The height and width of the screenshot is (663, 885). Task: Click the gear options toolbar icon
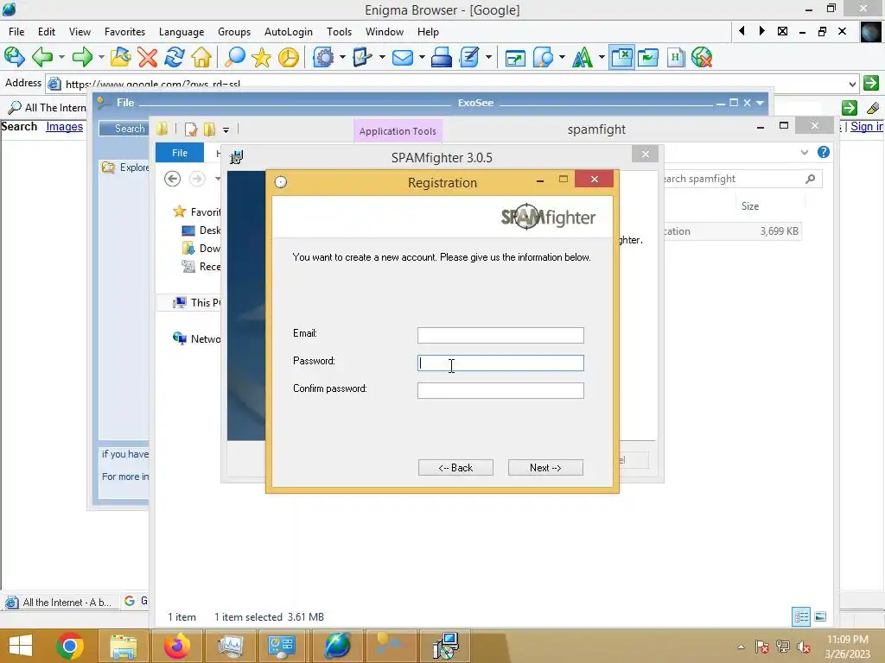point(324,57)
